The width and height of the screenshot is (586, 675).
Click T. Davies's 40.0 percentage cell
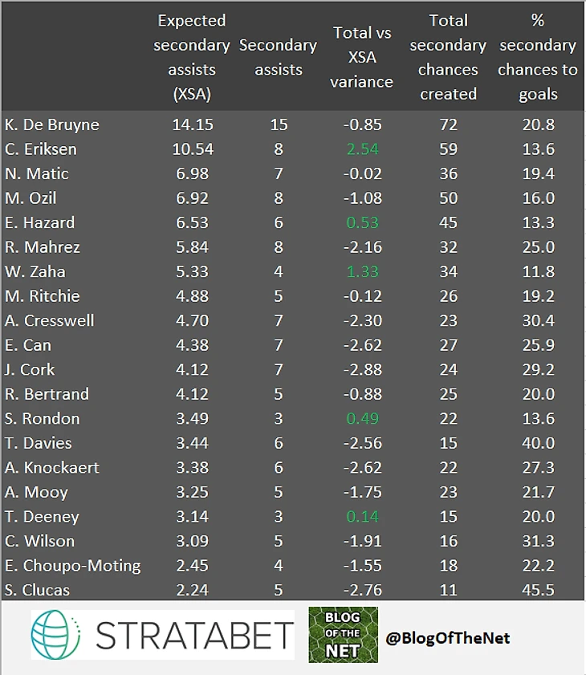point(538,443)
